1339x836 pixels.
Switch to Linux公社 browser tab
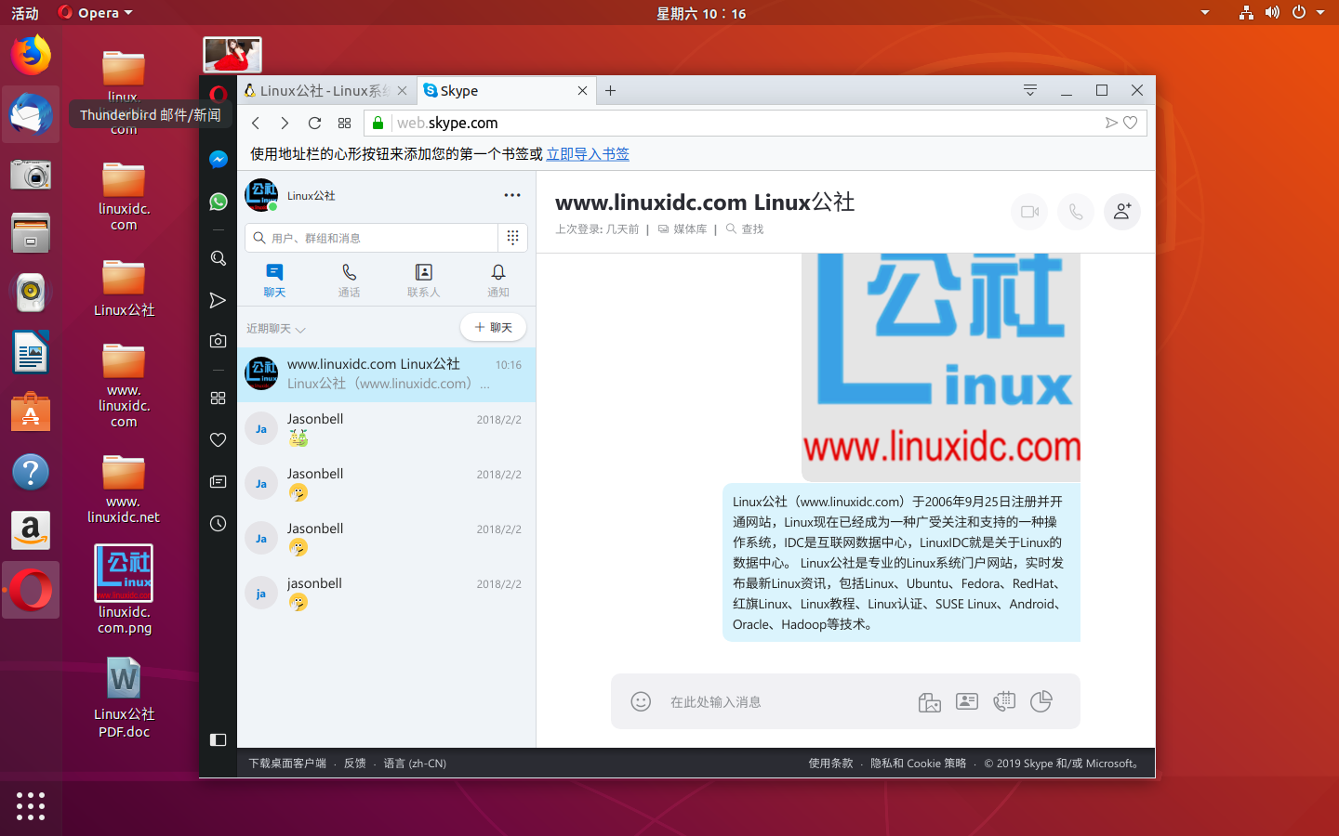(x=325, y=90)
